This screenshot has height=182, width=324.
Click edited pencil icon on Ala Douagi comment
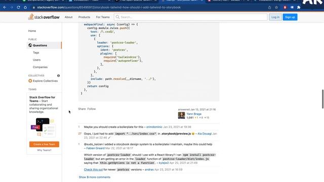tap(109, 138)
